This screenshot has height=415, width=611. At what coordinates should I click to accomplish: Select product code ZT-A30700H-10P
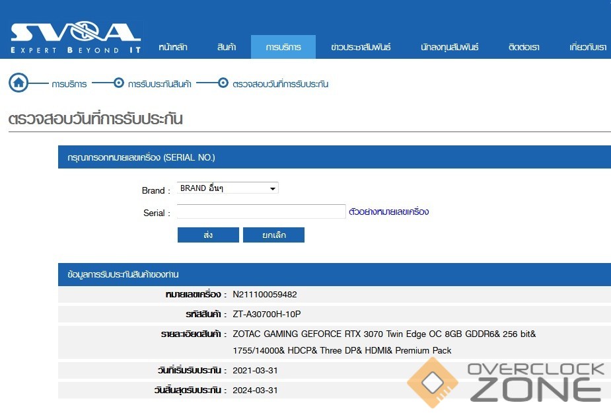(267, 314)
